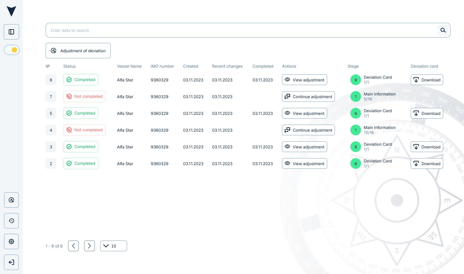Open the compass adjustment sidebar icon
Image resolution: width=464 pixels, height=274 pixels.
pyautogui.click(x=11, y=200)
